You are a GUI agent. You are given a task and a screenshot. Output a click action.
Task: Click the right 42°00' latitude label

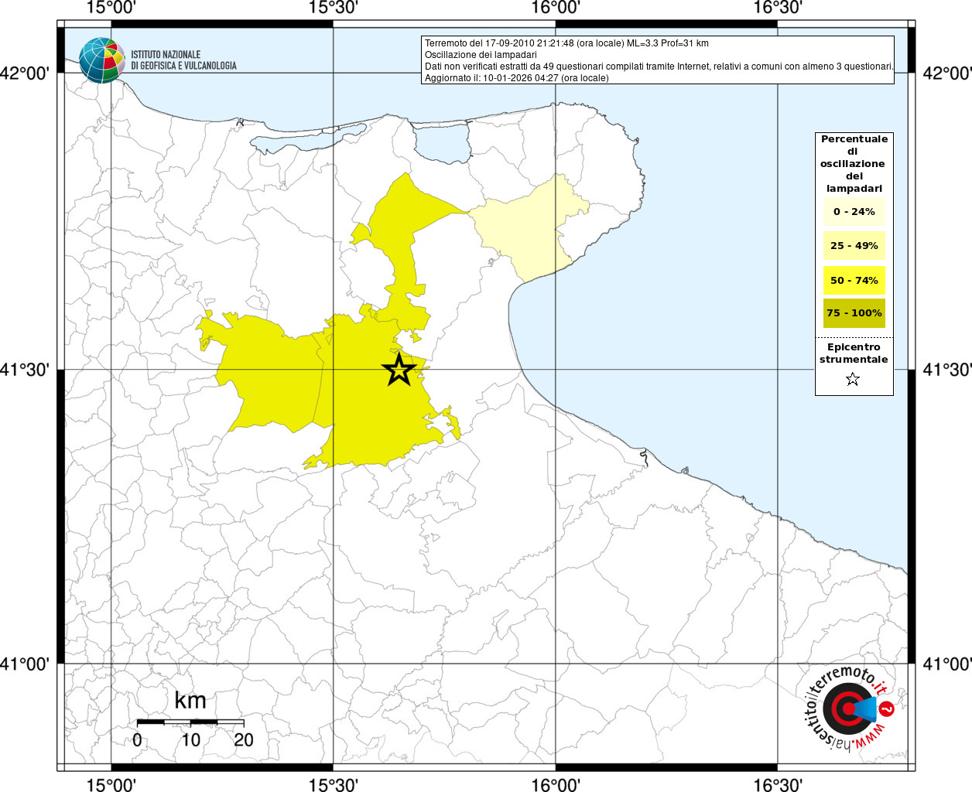pyautogui.click(x=947, y=73)
